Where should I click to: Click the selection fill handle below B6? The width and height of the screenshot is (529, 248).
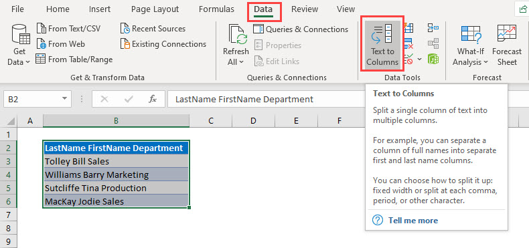point(189,208)
